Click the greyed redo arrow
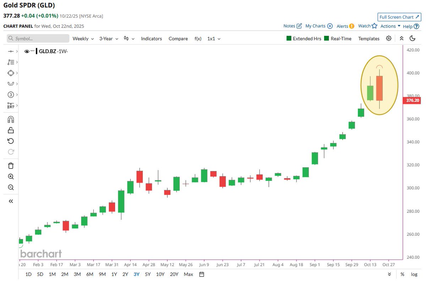This screenshot has height=282, width=426. tap(11, 152)
